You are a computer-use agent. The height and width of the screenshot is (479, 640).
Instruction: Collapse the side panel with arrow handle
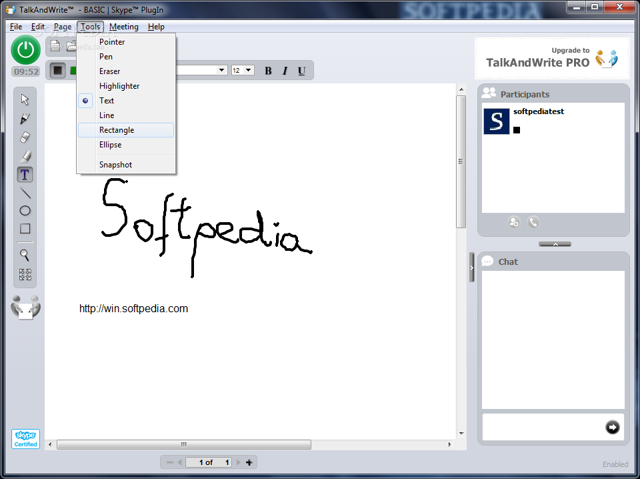pyautogui.click(x=472, y=268)
